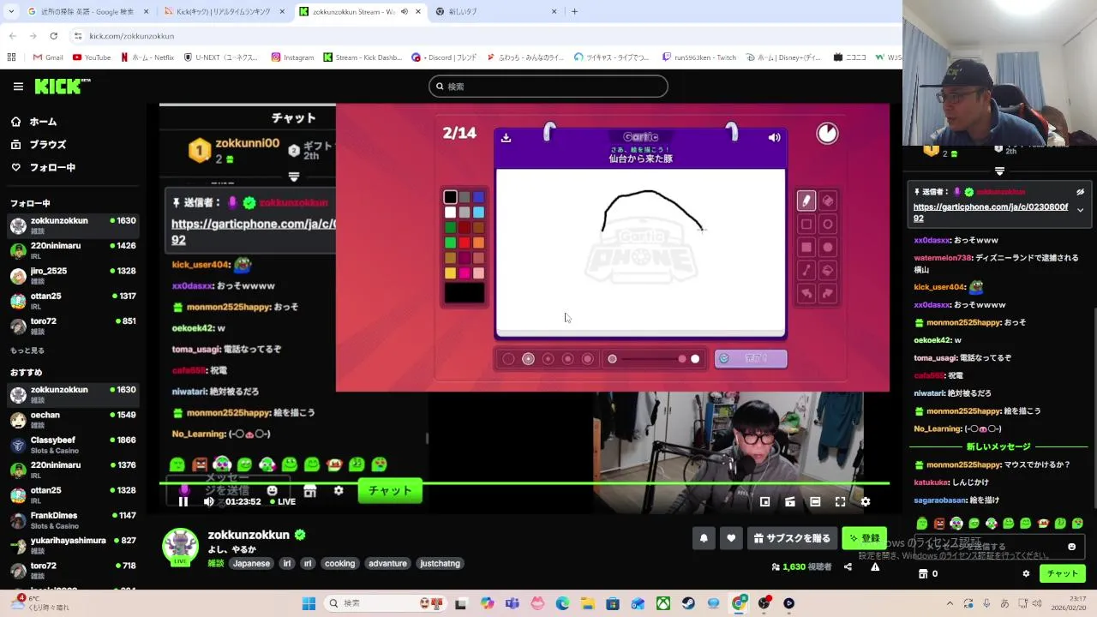Choose the filled circle shape tool
Image resolution: width=1097 pixels, height=617 pixels.
click(x=828, y=247)
